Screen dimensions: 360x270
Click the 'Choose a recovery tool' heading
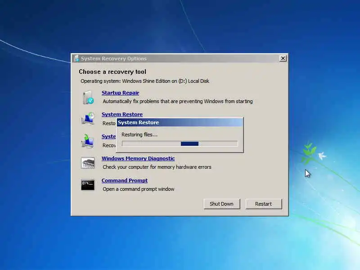coord(112,72)
